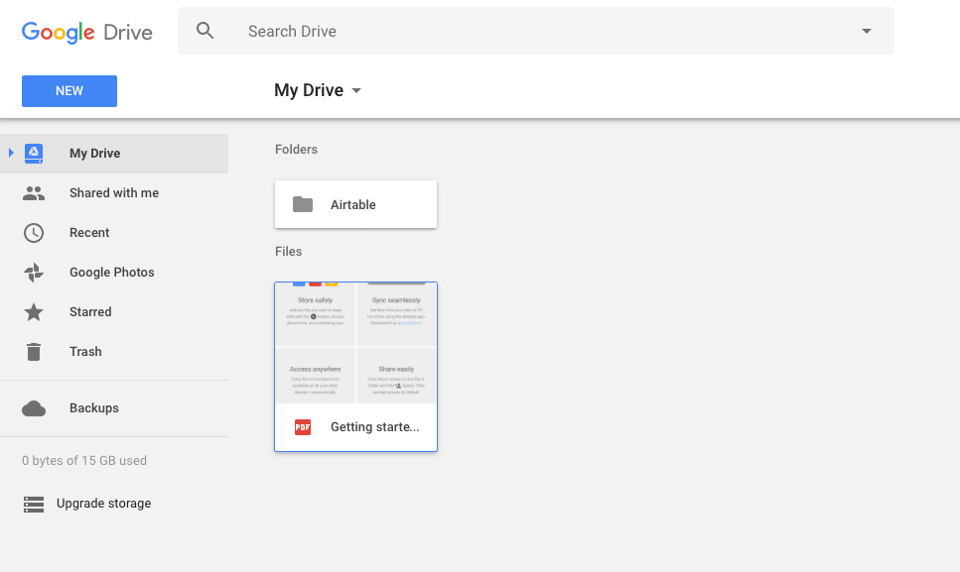Open the Trash view
This screenshot has width=960, height=572.
(85, 352)
